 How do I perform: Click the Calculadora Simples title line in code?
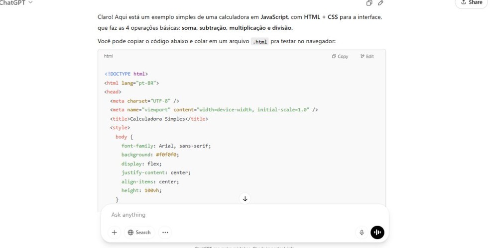click(x=159, y=119)
